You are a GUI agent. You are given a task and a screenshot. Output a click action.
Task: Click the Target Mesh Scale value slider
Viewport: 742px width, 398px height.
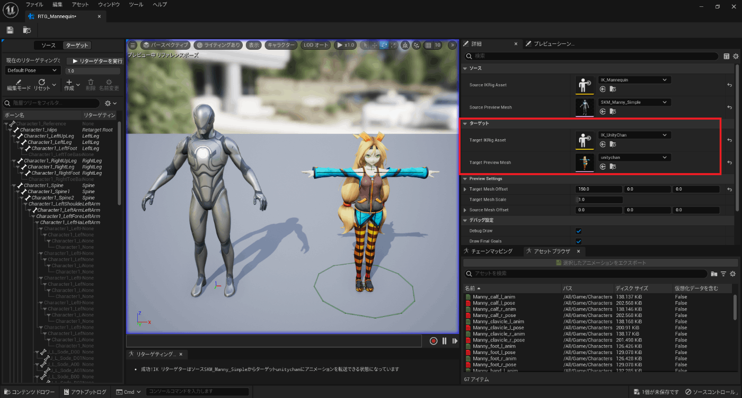[x=599, y=200]
